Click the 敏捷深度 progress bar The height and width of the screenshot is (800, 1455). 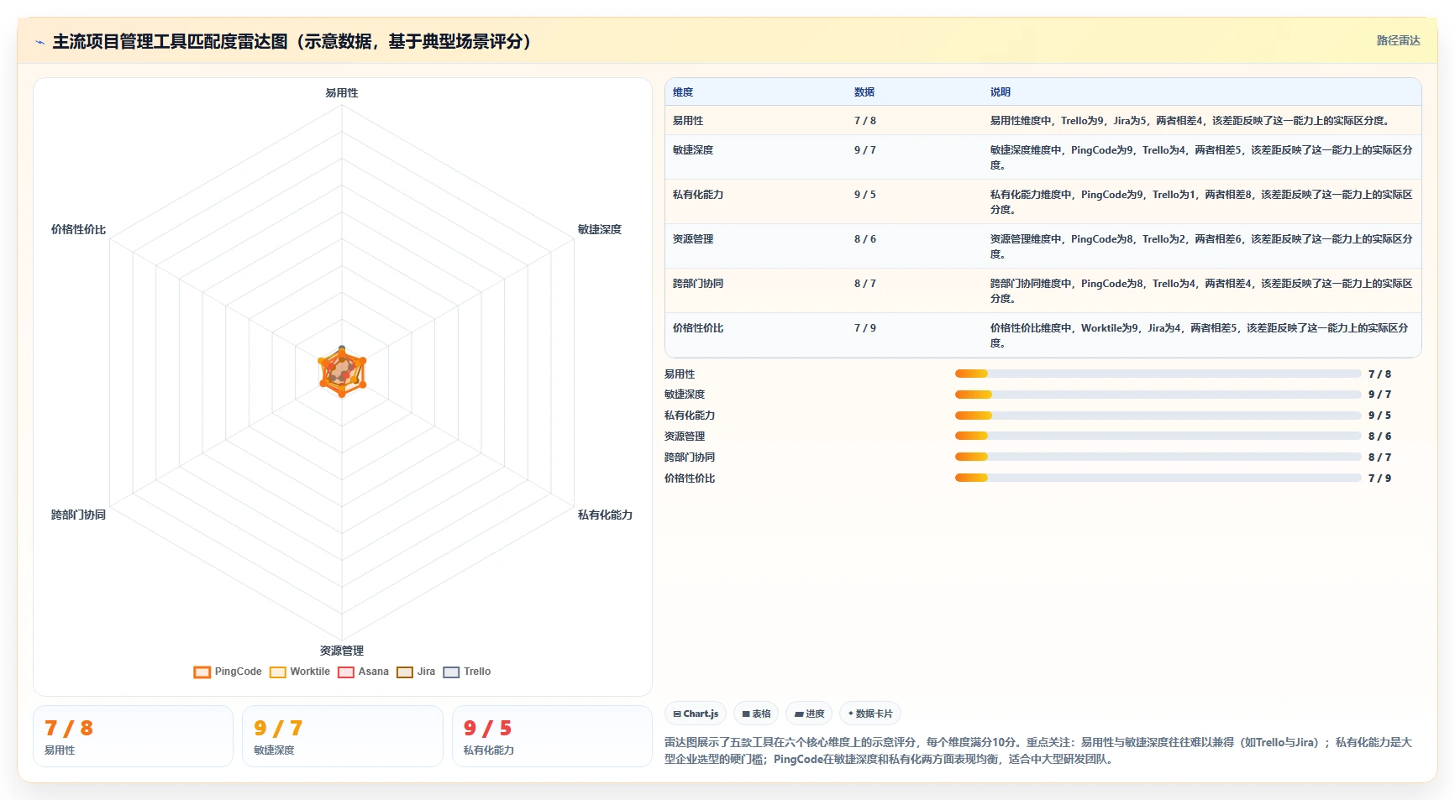pos(1158,395)
